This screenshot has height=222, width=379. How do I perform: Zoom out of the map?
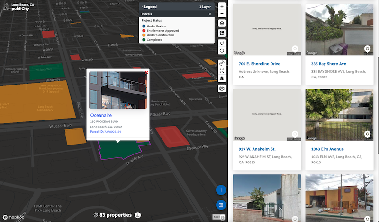click(x=222, y=14)
